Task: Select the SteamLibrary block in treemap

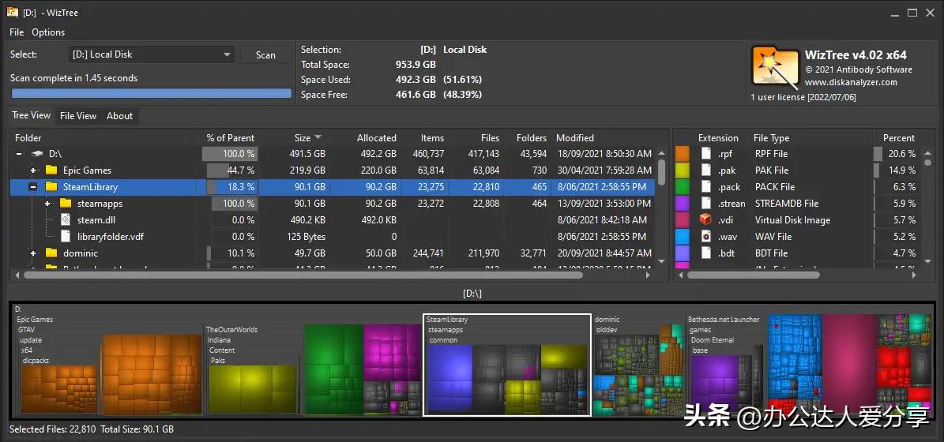Action: click(x=507, y=365)
